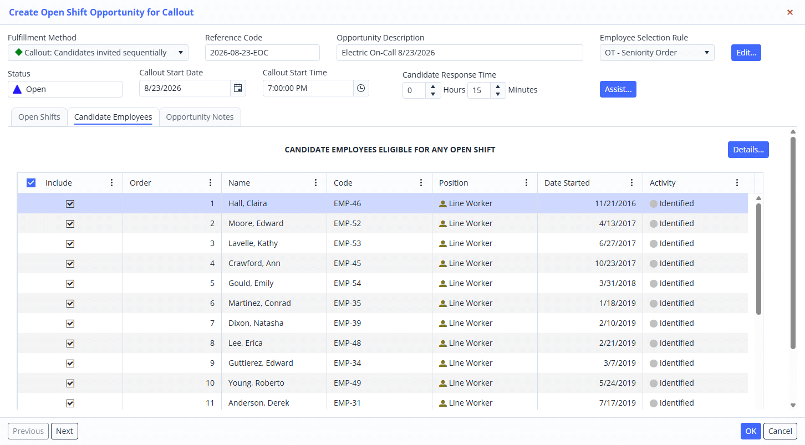The height and width of the screenshot is (445, 805).
Task: Open the Position column options menu
Action: click(527, 183)
